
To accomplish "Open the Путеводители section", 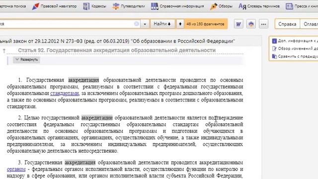I will click(x=129, y=6).
